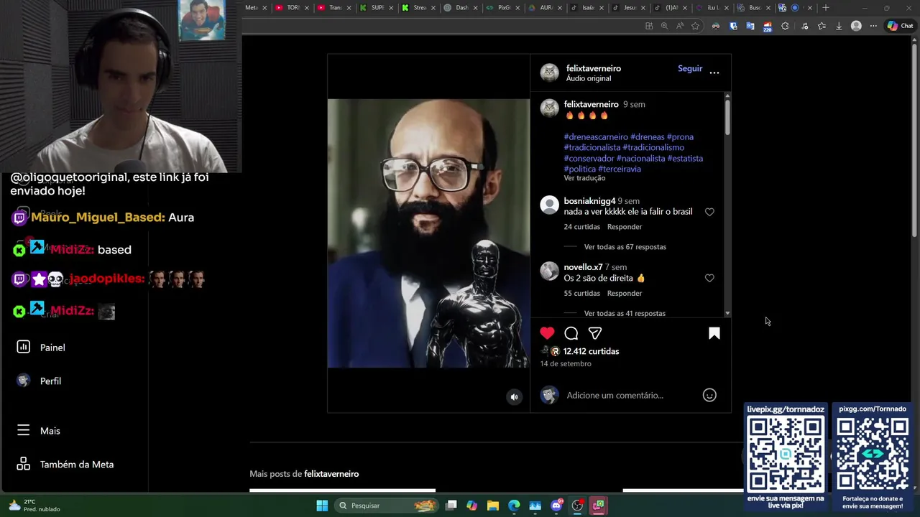Open the split screen icon in address bar
The image size is (920, 517).
click(x=649, y=26)
